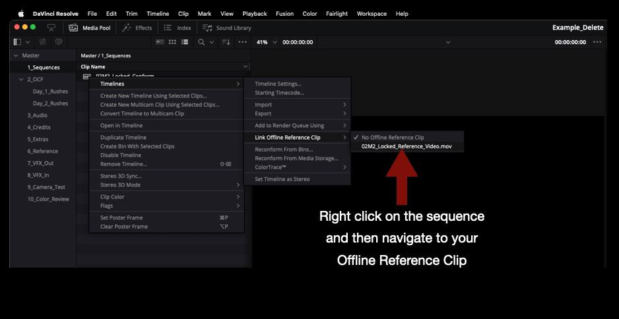
Task: Select the 4_Credits bin
Action: click(x=39, y=127)
